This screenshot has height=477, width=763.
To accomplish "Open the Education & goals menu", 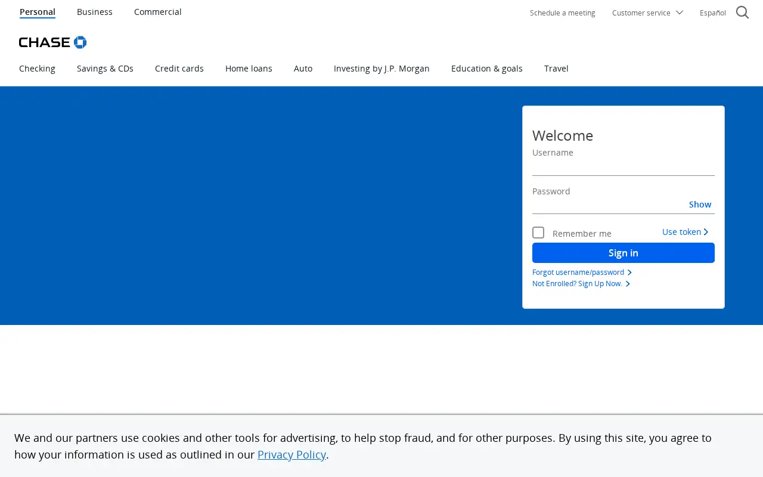I will point(487,69).
